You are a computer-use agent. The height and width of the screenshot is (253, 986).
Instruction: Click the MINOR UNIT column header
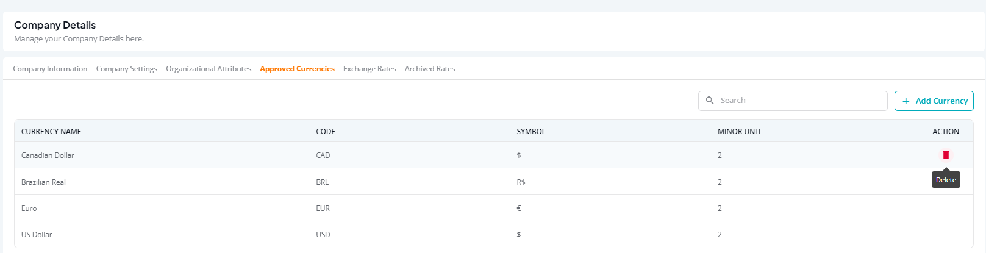(739, 132)
